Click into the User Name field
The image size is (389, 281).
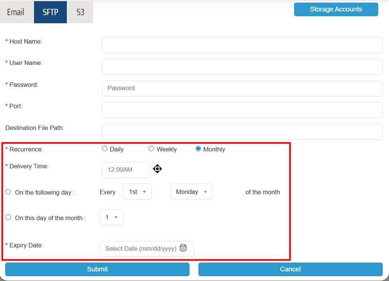tap(242, 66)
